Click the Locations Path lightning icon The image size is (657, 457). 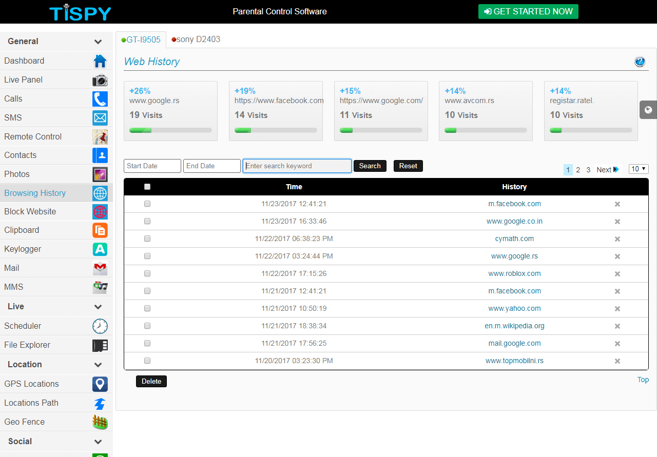click(100, 403)
